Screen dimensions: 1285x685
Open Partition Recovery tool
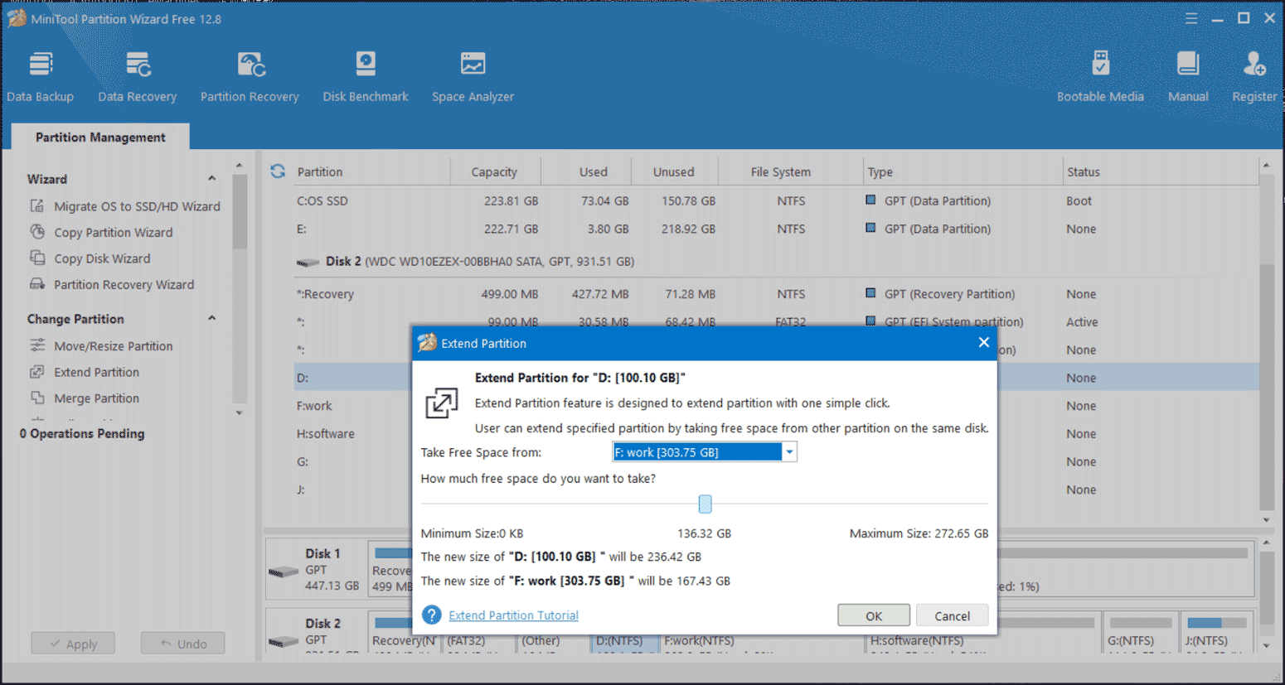click(x=250, y=77)
